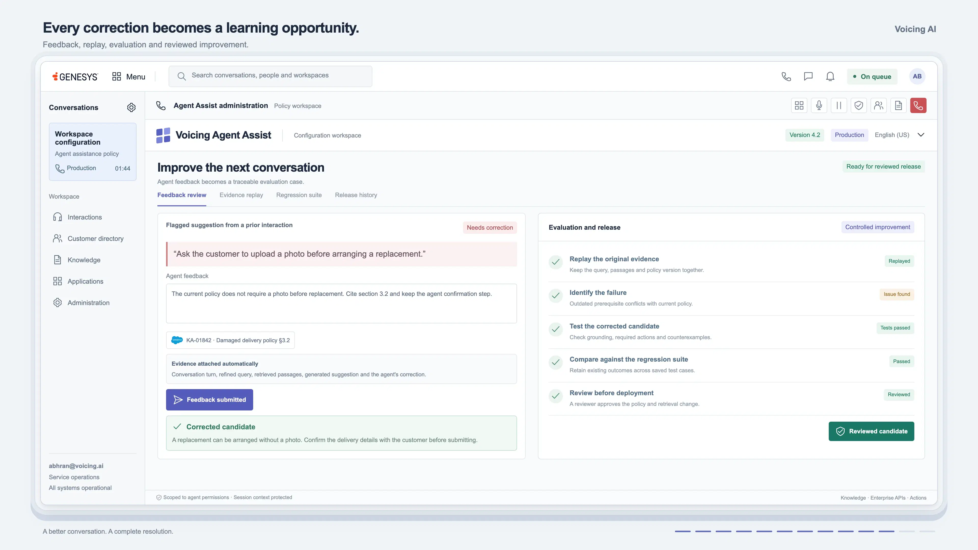This screenshot has width=978, height=550.
Task: Switch to the Evidence replay tab
Action: point(241,195)
